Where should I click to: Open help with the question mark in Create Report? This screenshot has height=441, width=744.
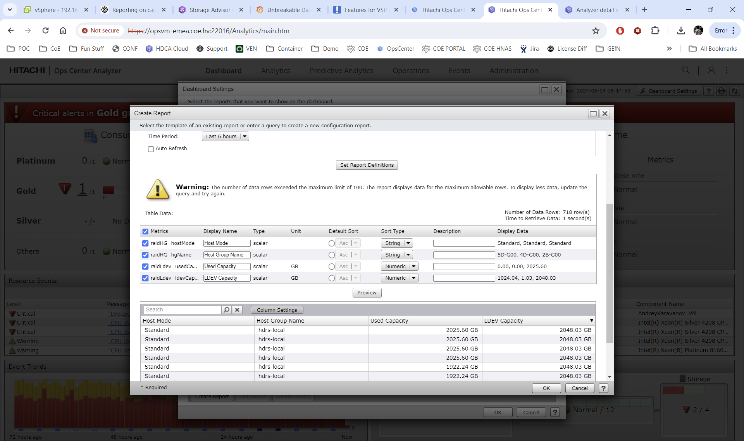click(603, 388)
